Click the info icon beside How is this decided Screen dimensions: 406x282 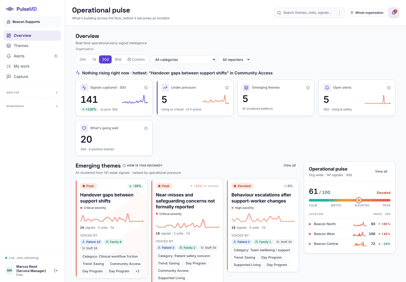pos(124,165)
